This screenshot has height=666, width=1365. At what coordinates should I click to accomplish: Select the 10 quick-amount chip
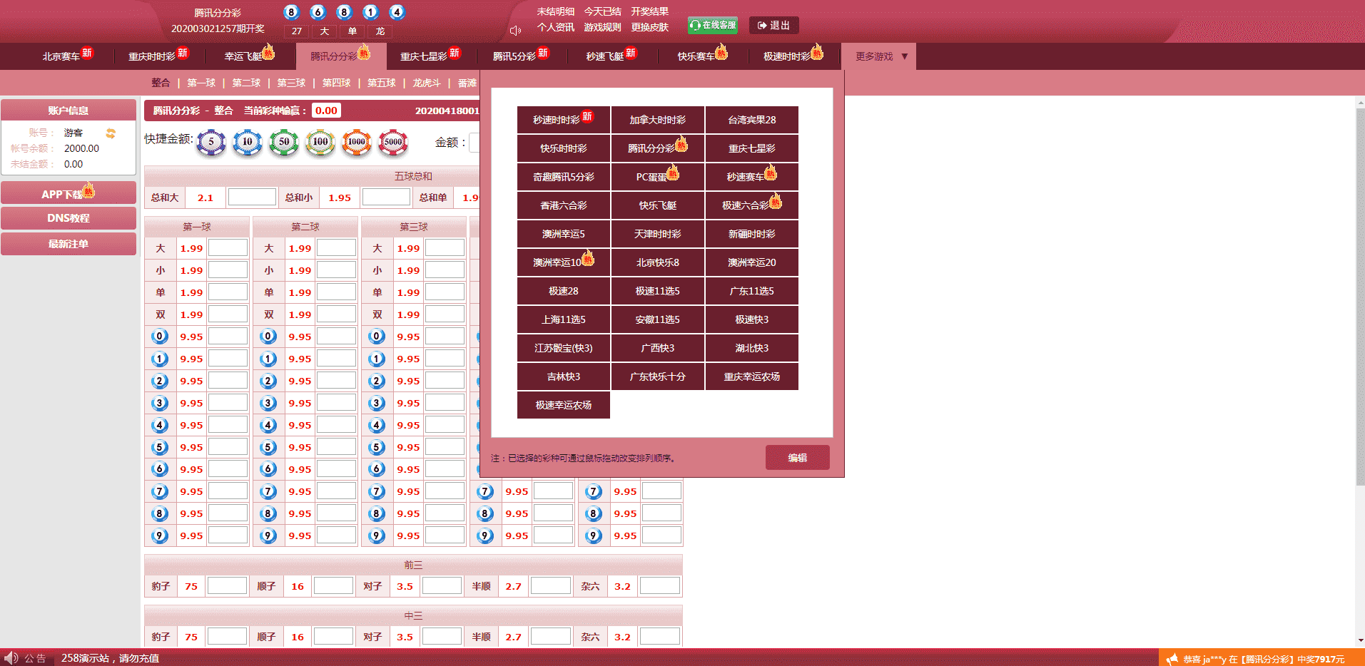click(248, 142)
